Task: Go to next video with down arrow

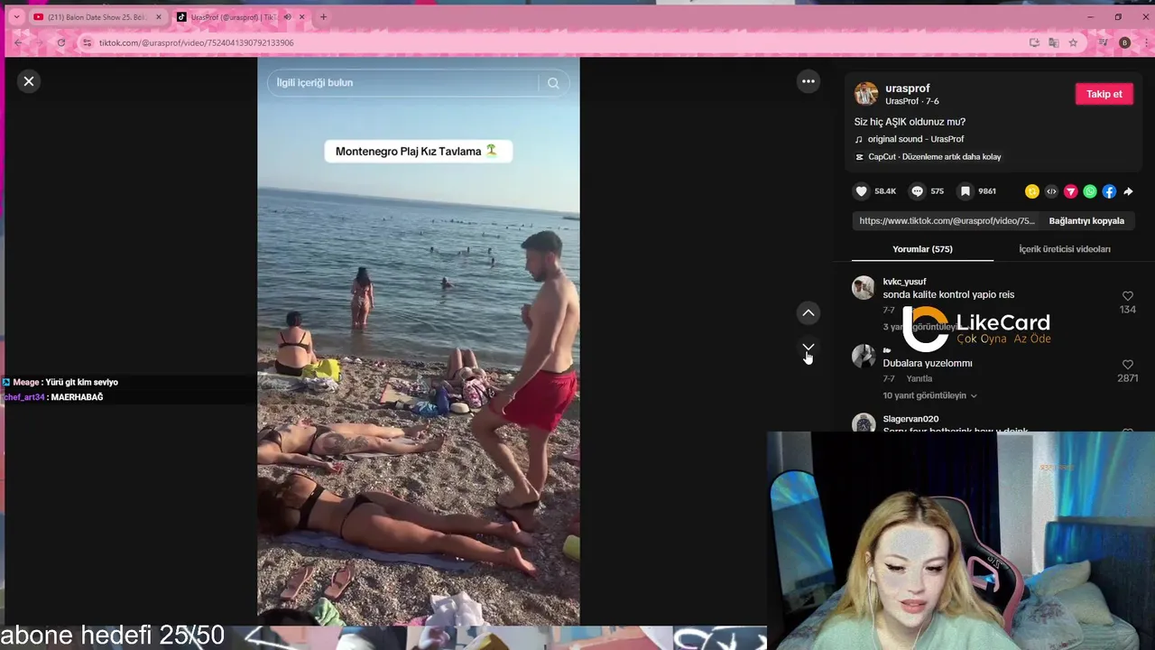Action: tap(808, 348)
